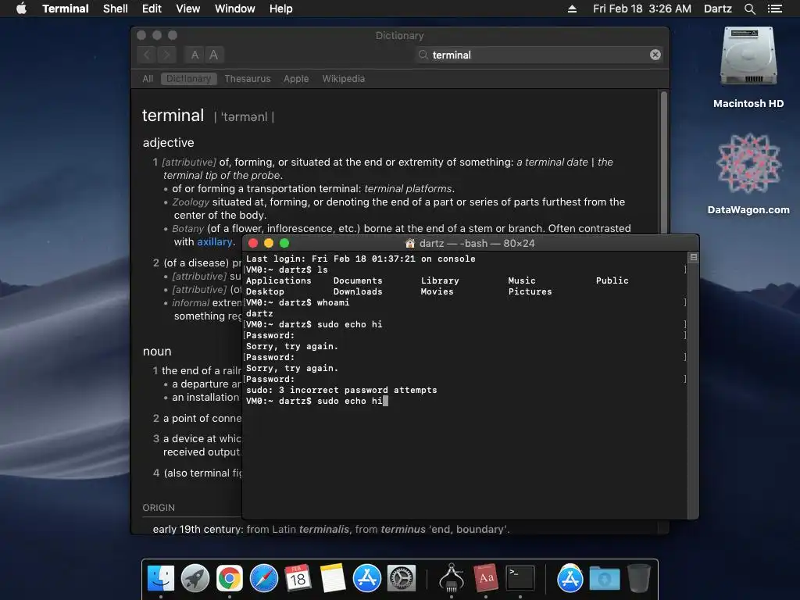Click the date and time clock
The image size is (800, 600).
tap(642, 9)
